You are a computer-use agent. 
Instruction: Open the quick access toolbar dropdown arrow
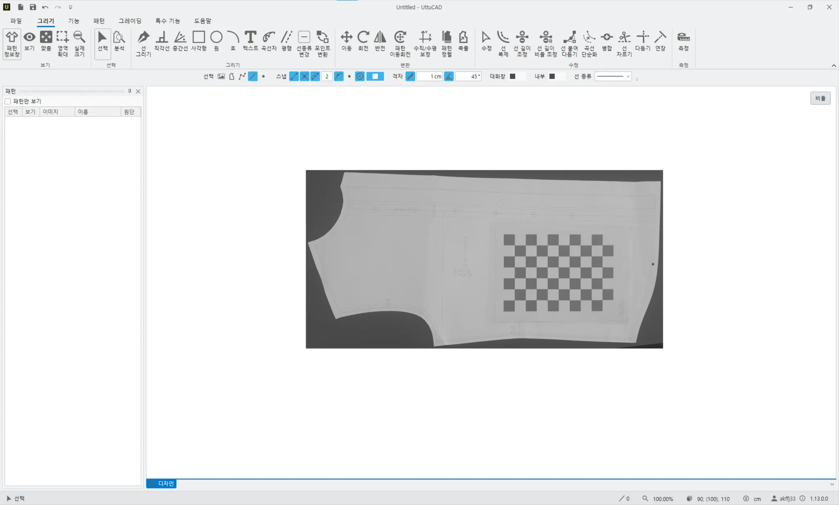70,7
